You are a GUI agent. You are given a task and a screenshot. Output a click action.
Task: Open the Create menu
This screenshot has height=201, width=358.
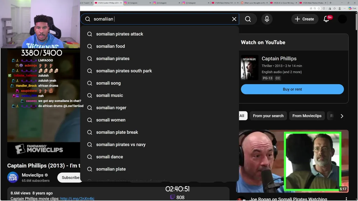pos(305,19)
